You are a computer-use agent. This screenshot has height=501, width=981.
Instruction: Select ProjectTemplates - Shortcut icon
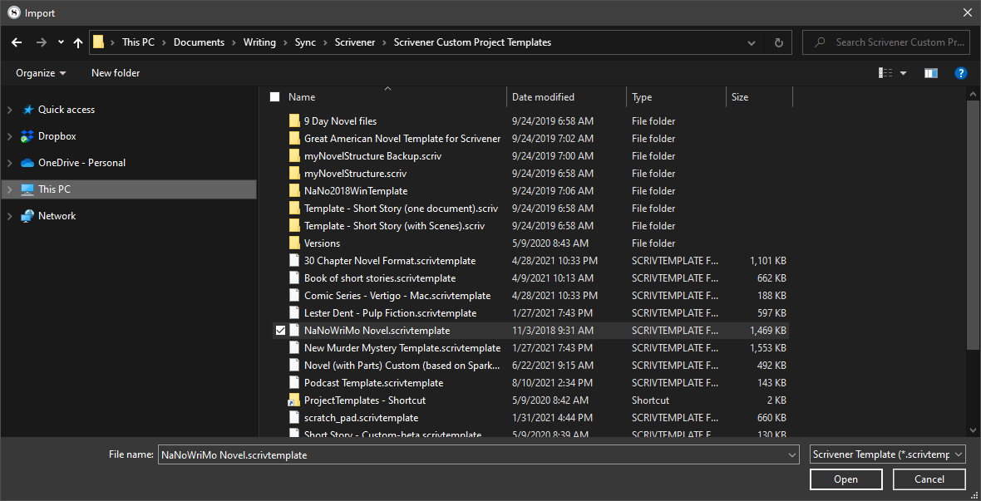click(x=294, y=400)
